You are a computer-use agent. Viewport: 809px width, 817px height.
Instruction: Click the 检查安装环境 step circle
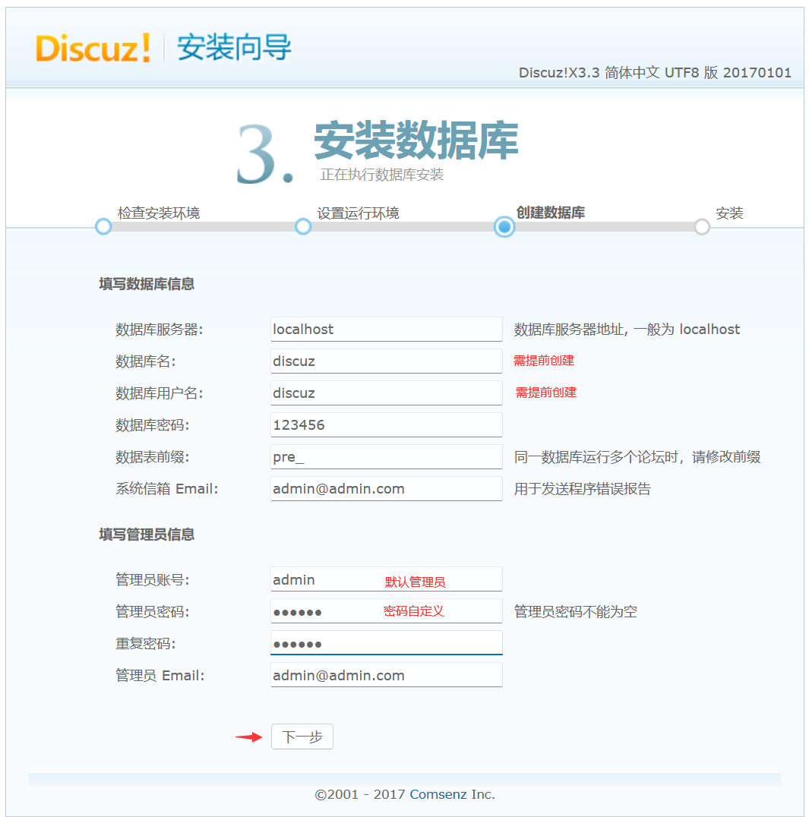tap(104, 227)
